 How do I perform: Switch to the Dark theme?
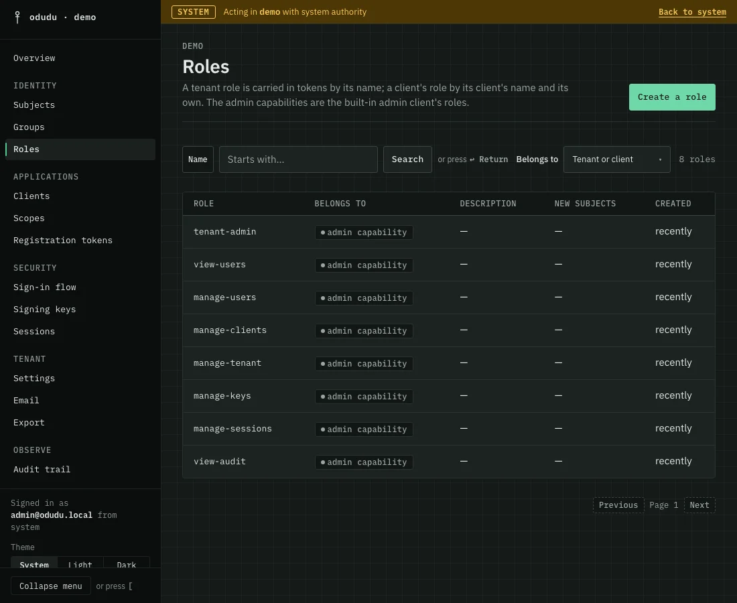126,564
